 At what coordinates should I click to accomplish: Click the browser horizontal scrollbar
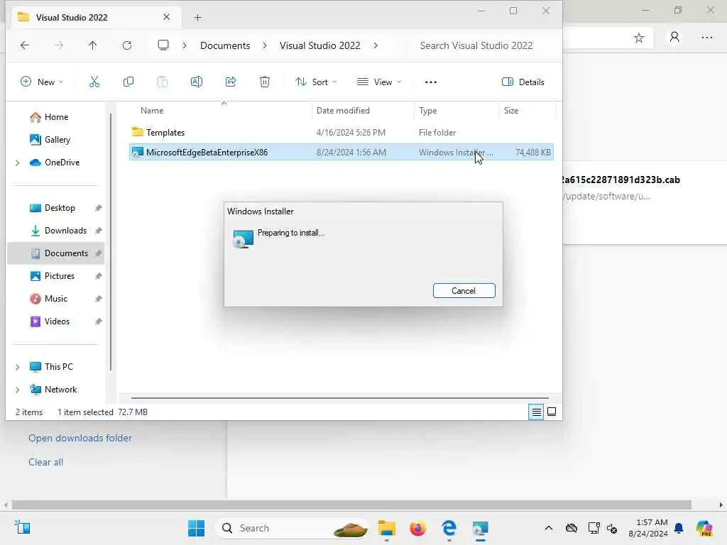351,505
